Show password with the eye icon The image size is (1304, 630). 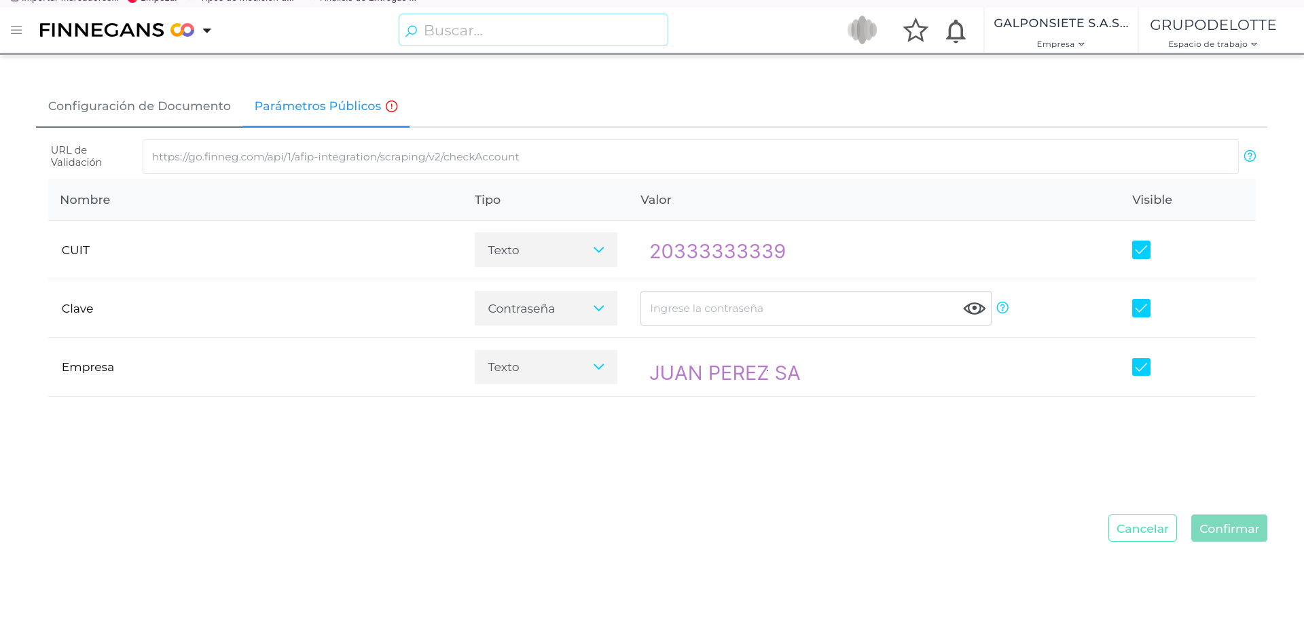(x=974, y=309)
